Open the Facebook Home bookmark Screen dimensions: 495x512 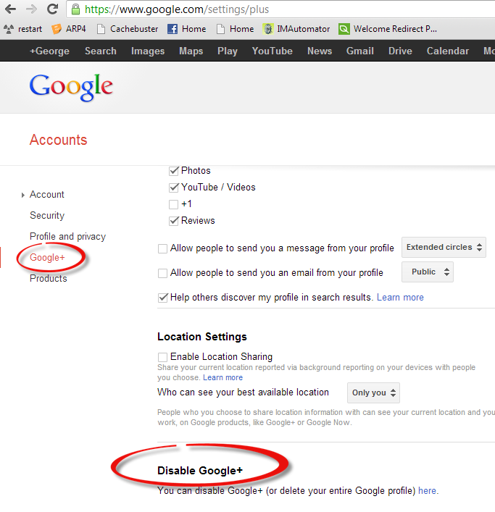186,29
